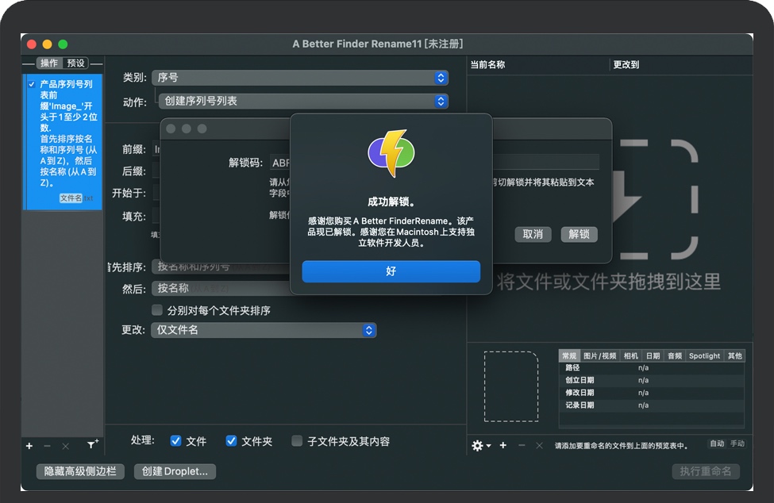Clear preview list with X icon
The image size is (774, 503).
[x=540, y=445]
